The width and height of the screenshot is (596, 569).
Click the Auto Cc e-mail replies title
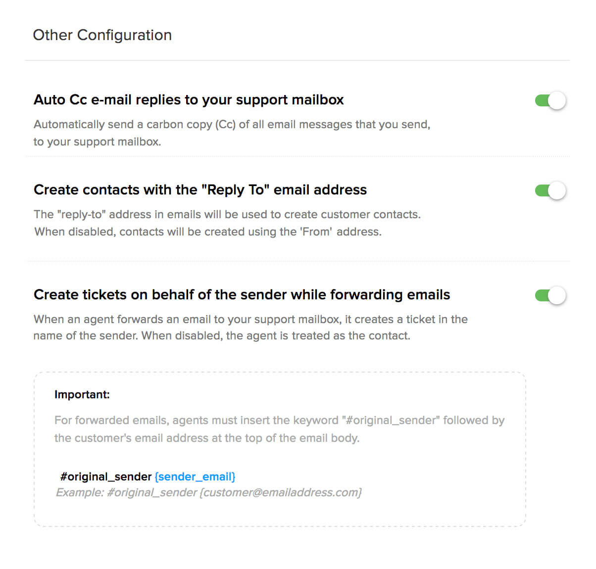189,100
